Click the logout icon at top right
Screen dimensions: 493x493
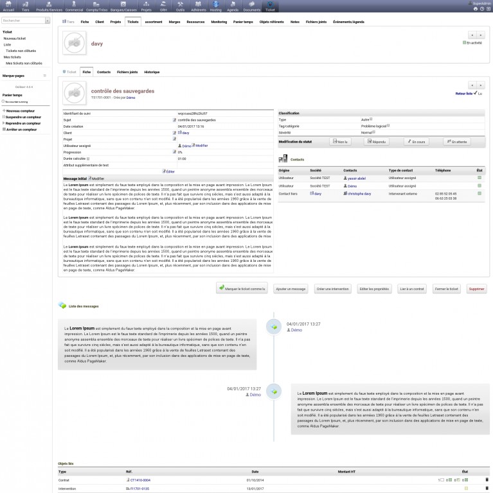click(489, 9)
